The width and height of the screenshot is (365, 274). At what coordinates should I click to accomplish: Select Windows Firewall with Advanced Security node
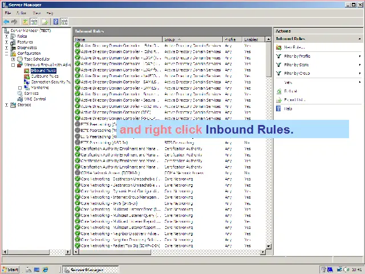pos(47,65)
